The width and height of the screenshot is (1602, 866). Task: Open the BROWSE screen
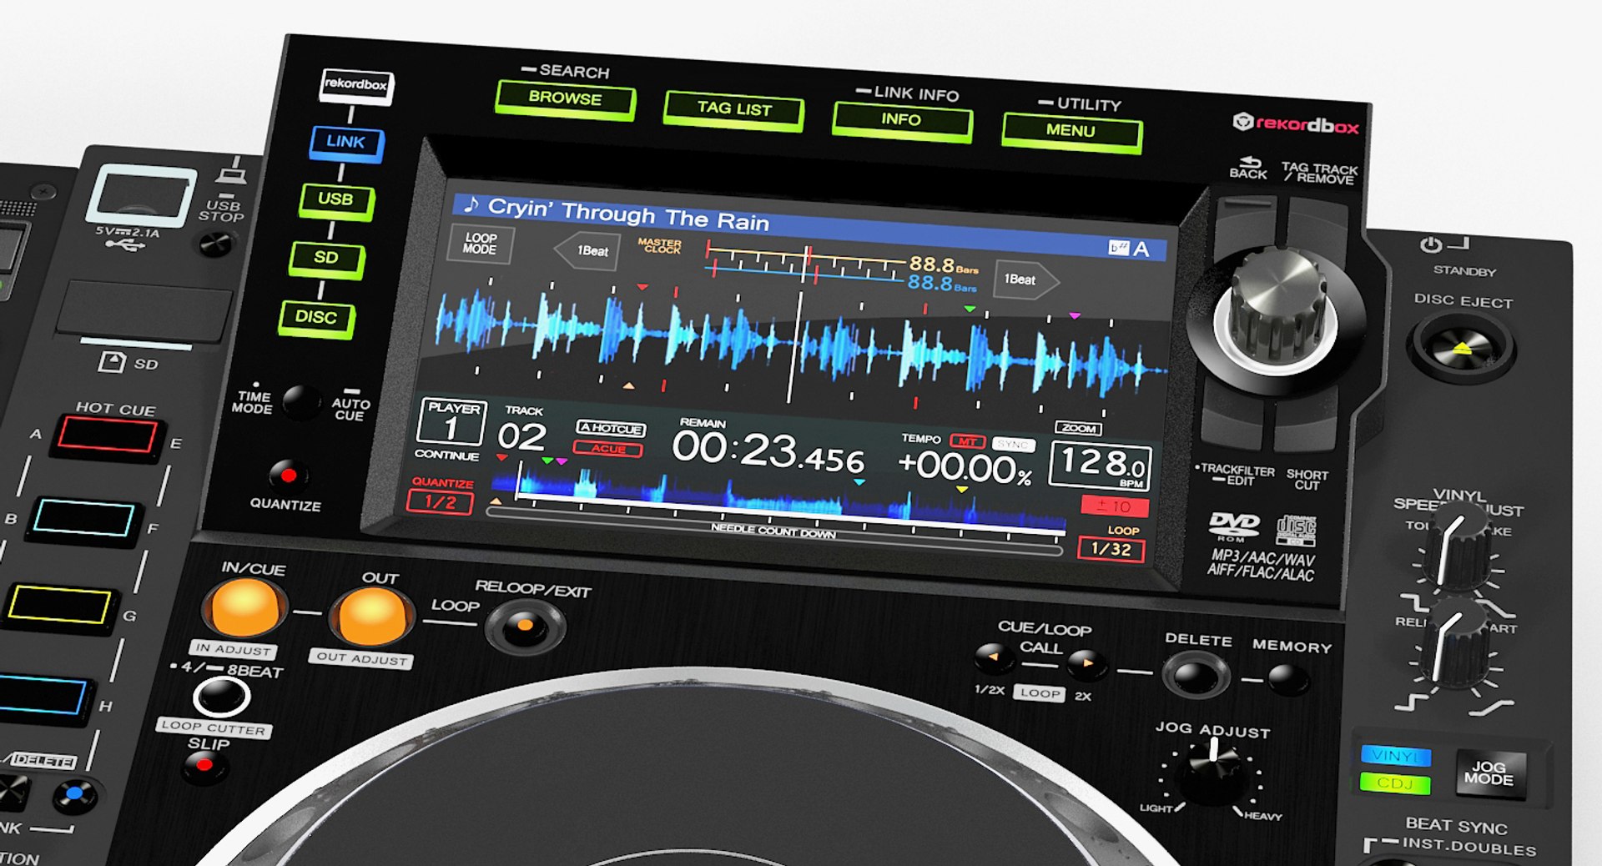click(x=565, y=99)
